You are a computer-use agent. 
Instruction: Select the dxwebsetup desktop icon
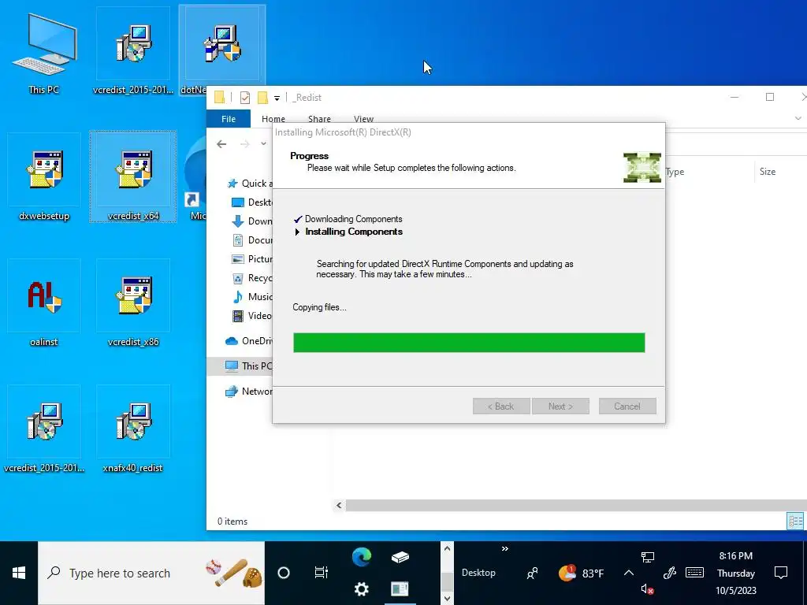44,177
